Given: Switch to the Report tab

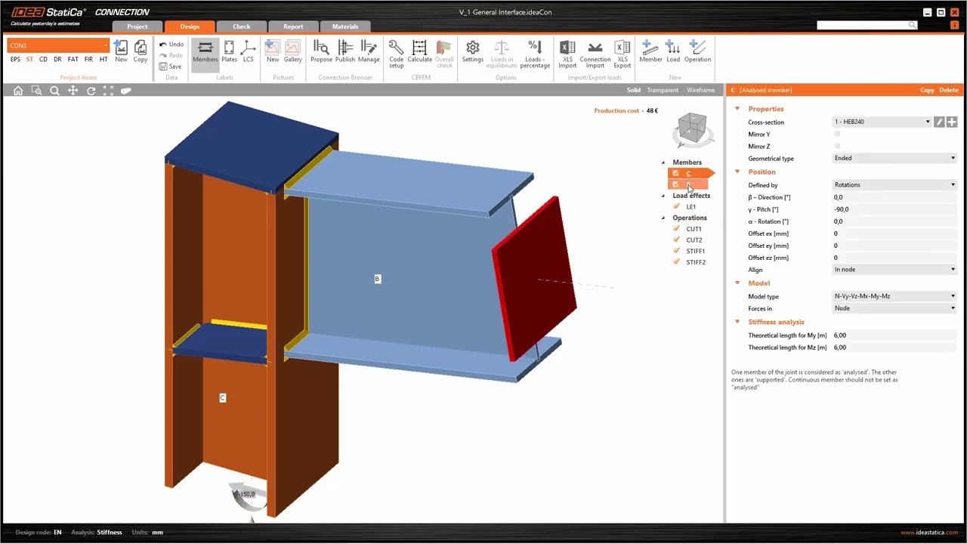Looking at the screenshot, I should click(x=293, y=26).
